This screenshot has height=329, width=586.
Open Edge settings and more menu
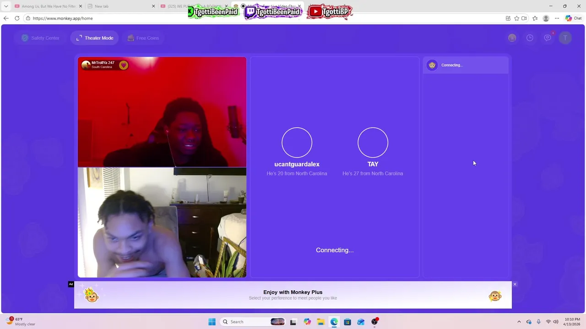tap(557, 18)
